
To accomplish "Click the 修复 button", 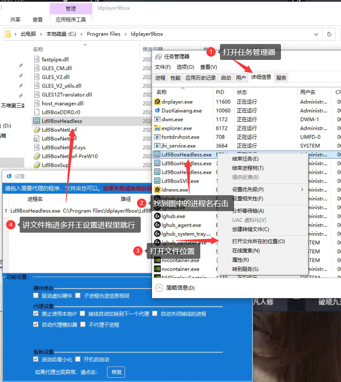I will click(116, 372).
